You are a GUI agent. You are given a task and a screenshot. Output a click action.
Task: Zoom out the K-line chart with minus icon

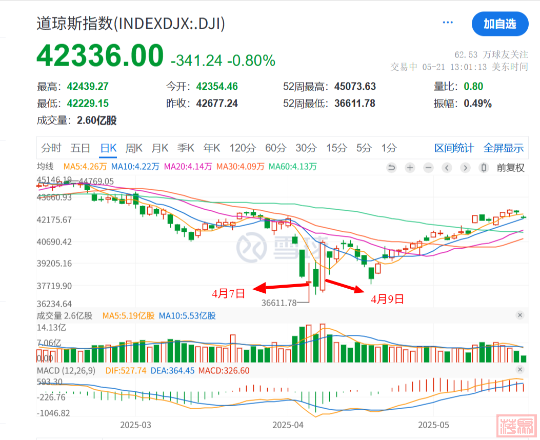pos(428,168)
